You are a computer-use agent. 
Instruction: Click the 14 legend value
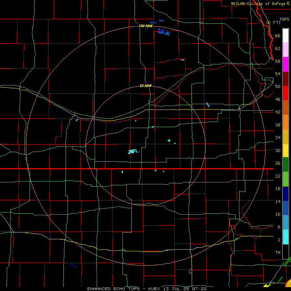[x=278, y=201]
